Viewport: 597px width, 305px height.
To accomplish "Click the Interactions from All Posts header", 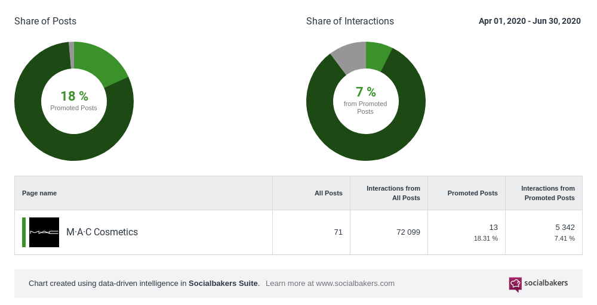I will (393, 193).
